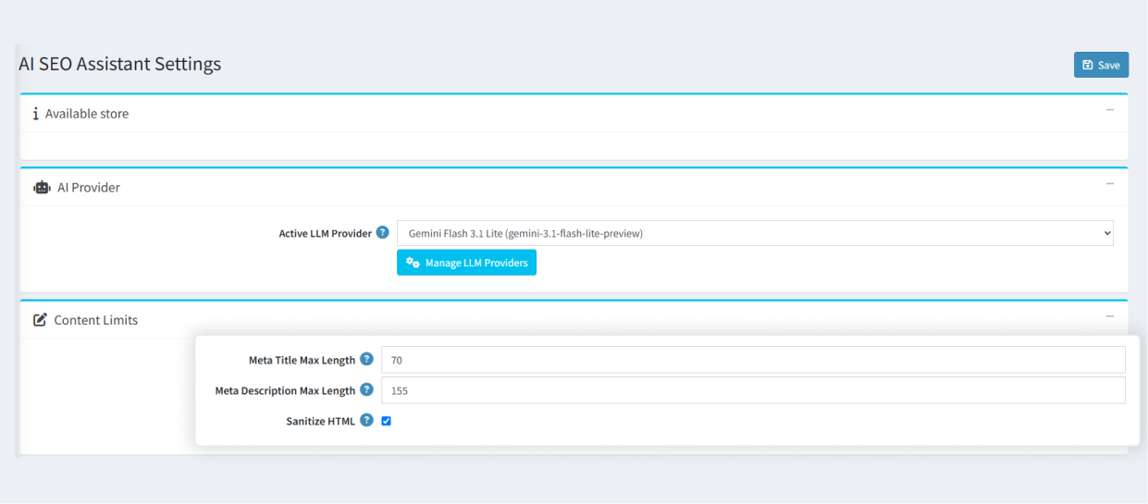Screen dimensions: 1148x504
Task: Click the Active LLM Provider label
Action: click(326, 234)
